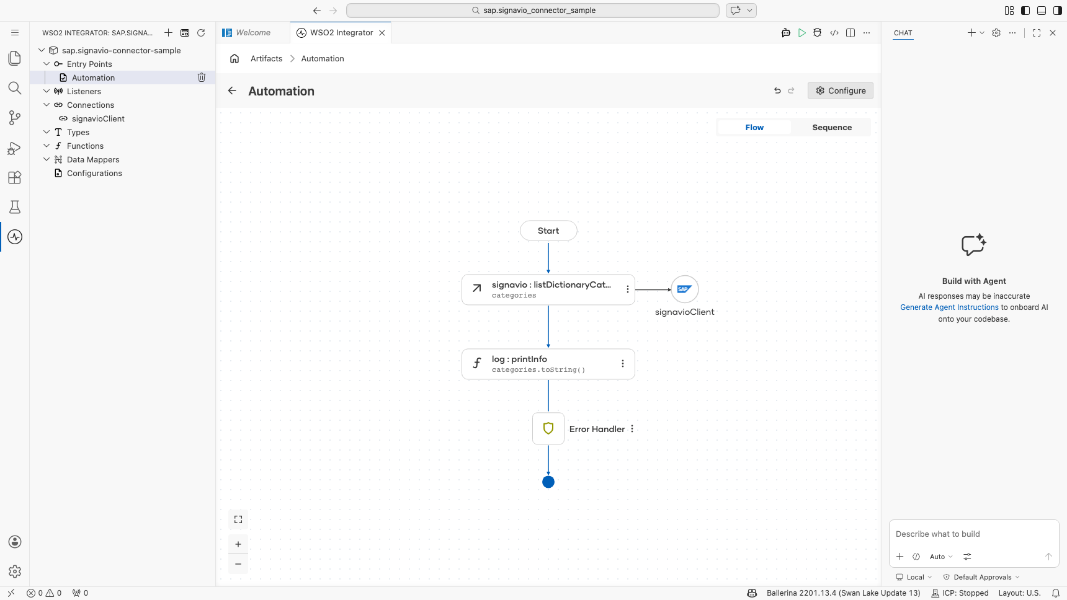1067x600 pixels.
Task: Collapse the Listeners section
Action: pos(47,91)
